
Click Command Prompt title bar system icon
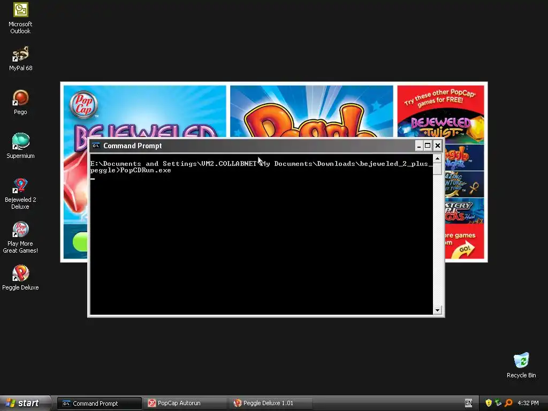point(96,146)
